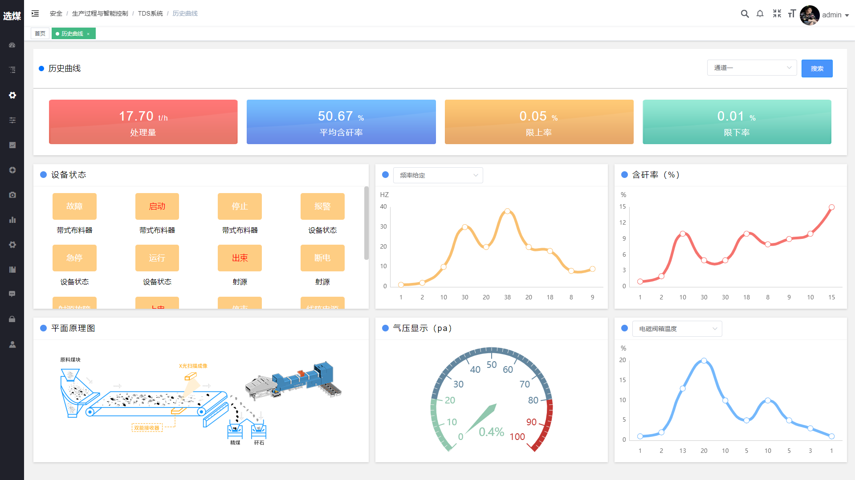This screenshot has width=855, height=480.
Task: Click the 设备状态 panel scrollbar
Action: (366, 222)
